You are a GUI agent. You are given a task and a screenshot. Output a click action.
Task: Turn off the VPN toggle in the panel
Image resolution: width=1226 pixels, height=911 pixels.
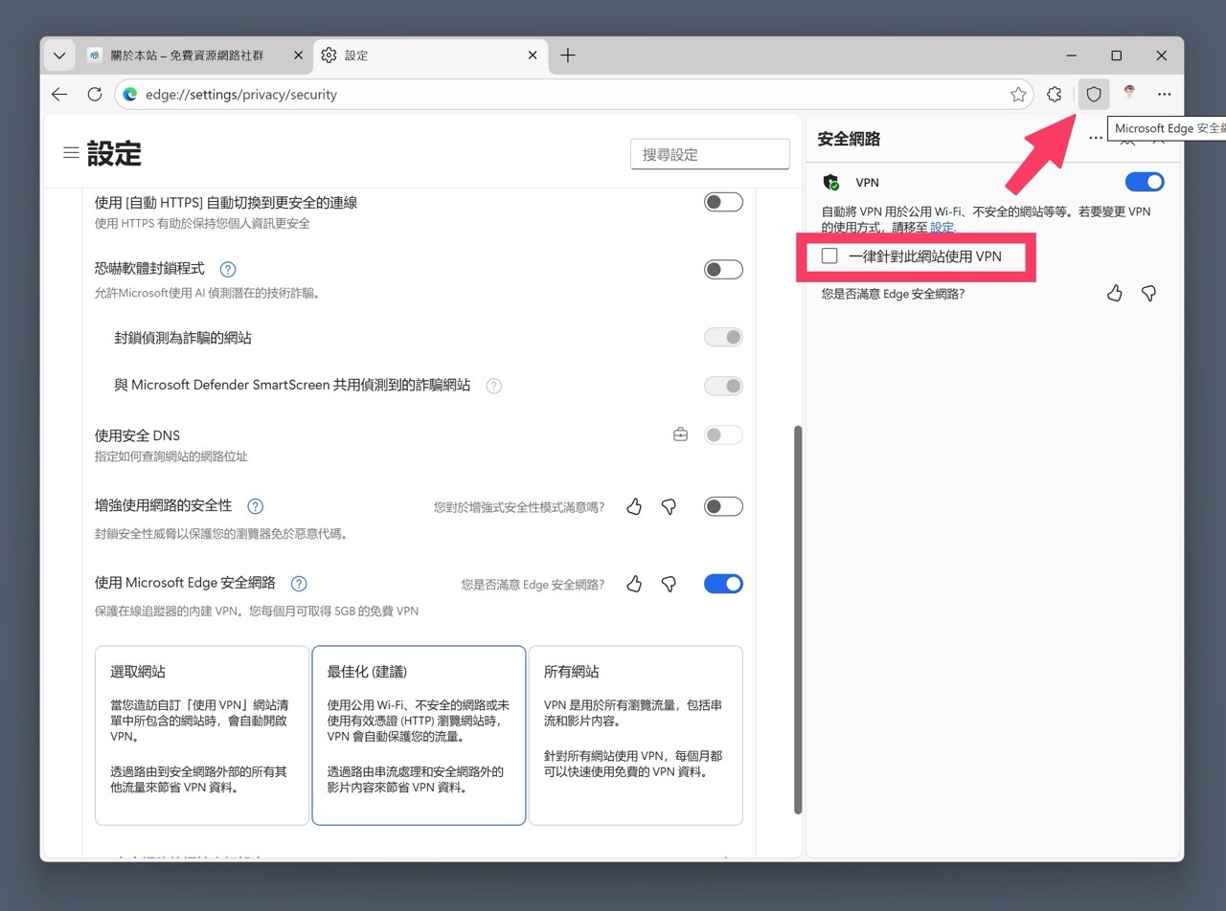(1145, 182)
